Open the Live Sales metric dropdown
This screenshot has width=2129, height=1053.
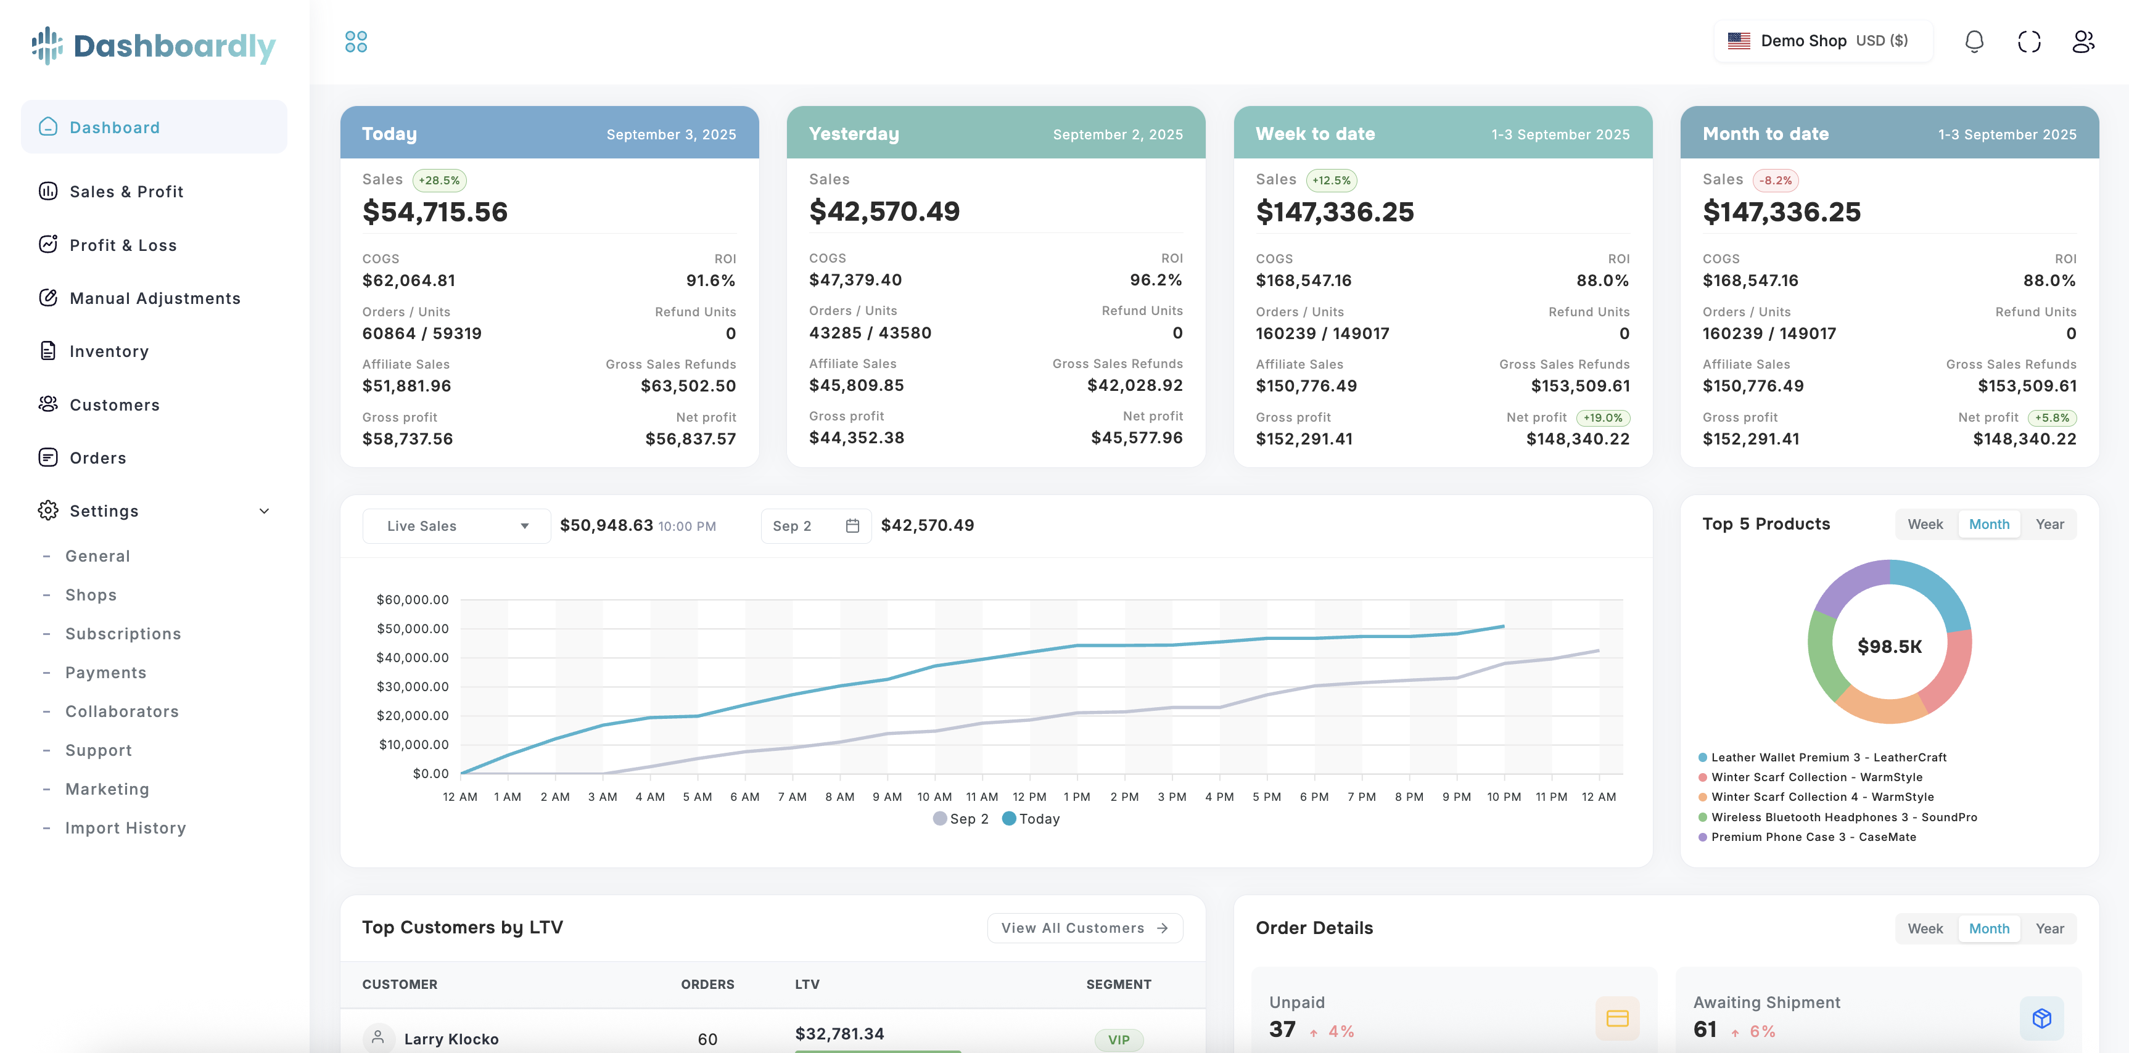[x=456, y=525]
